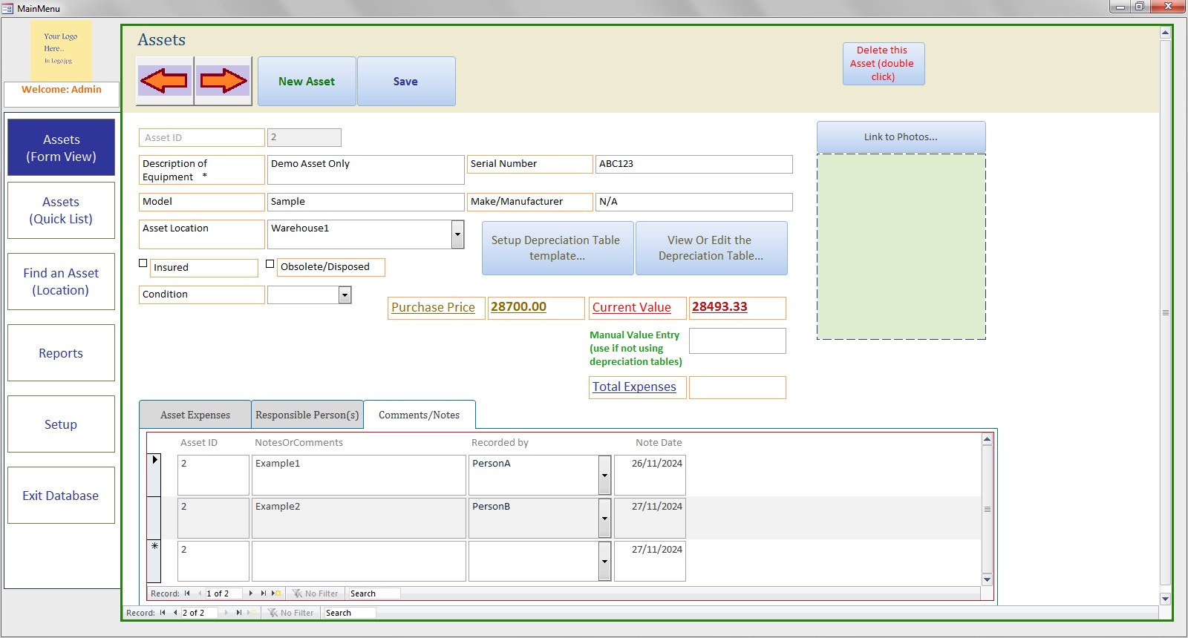This screenshot has height=638, width=1188.
Task: Click the left arrow previous asset button
Action: coord(165,81)
